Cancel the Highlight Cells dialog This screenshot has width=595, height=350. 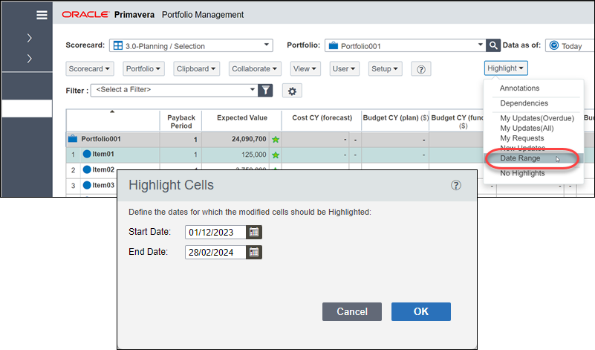(x=352, y=311)
